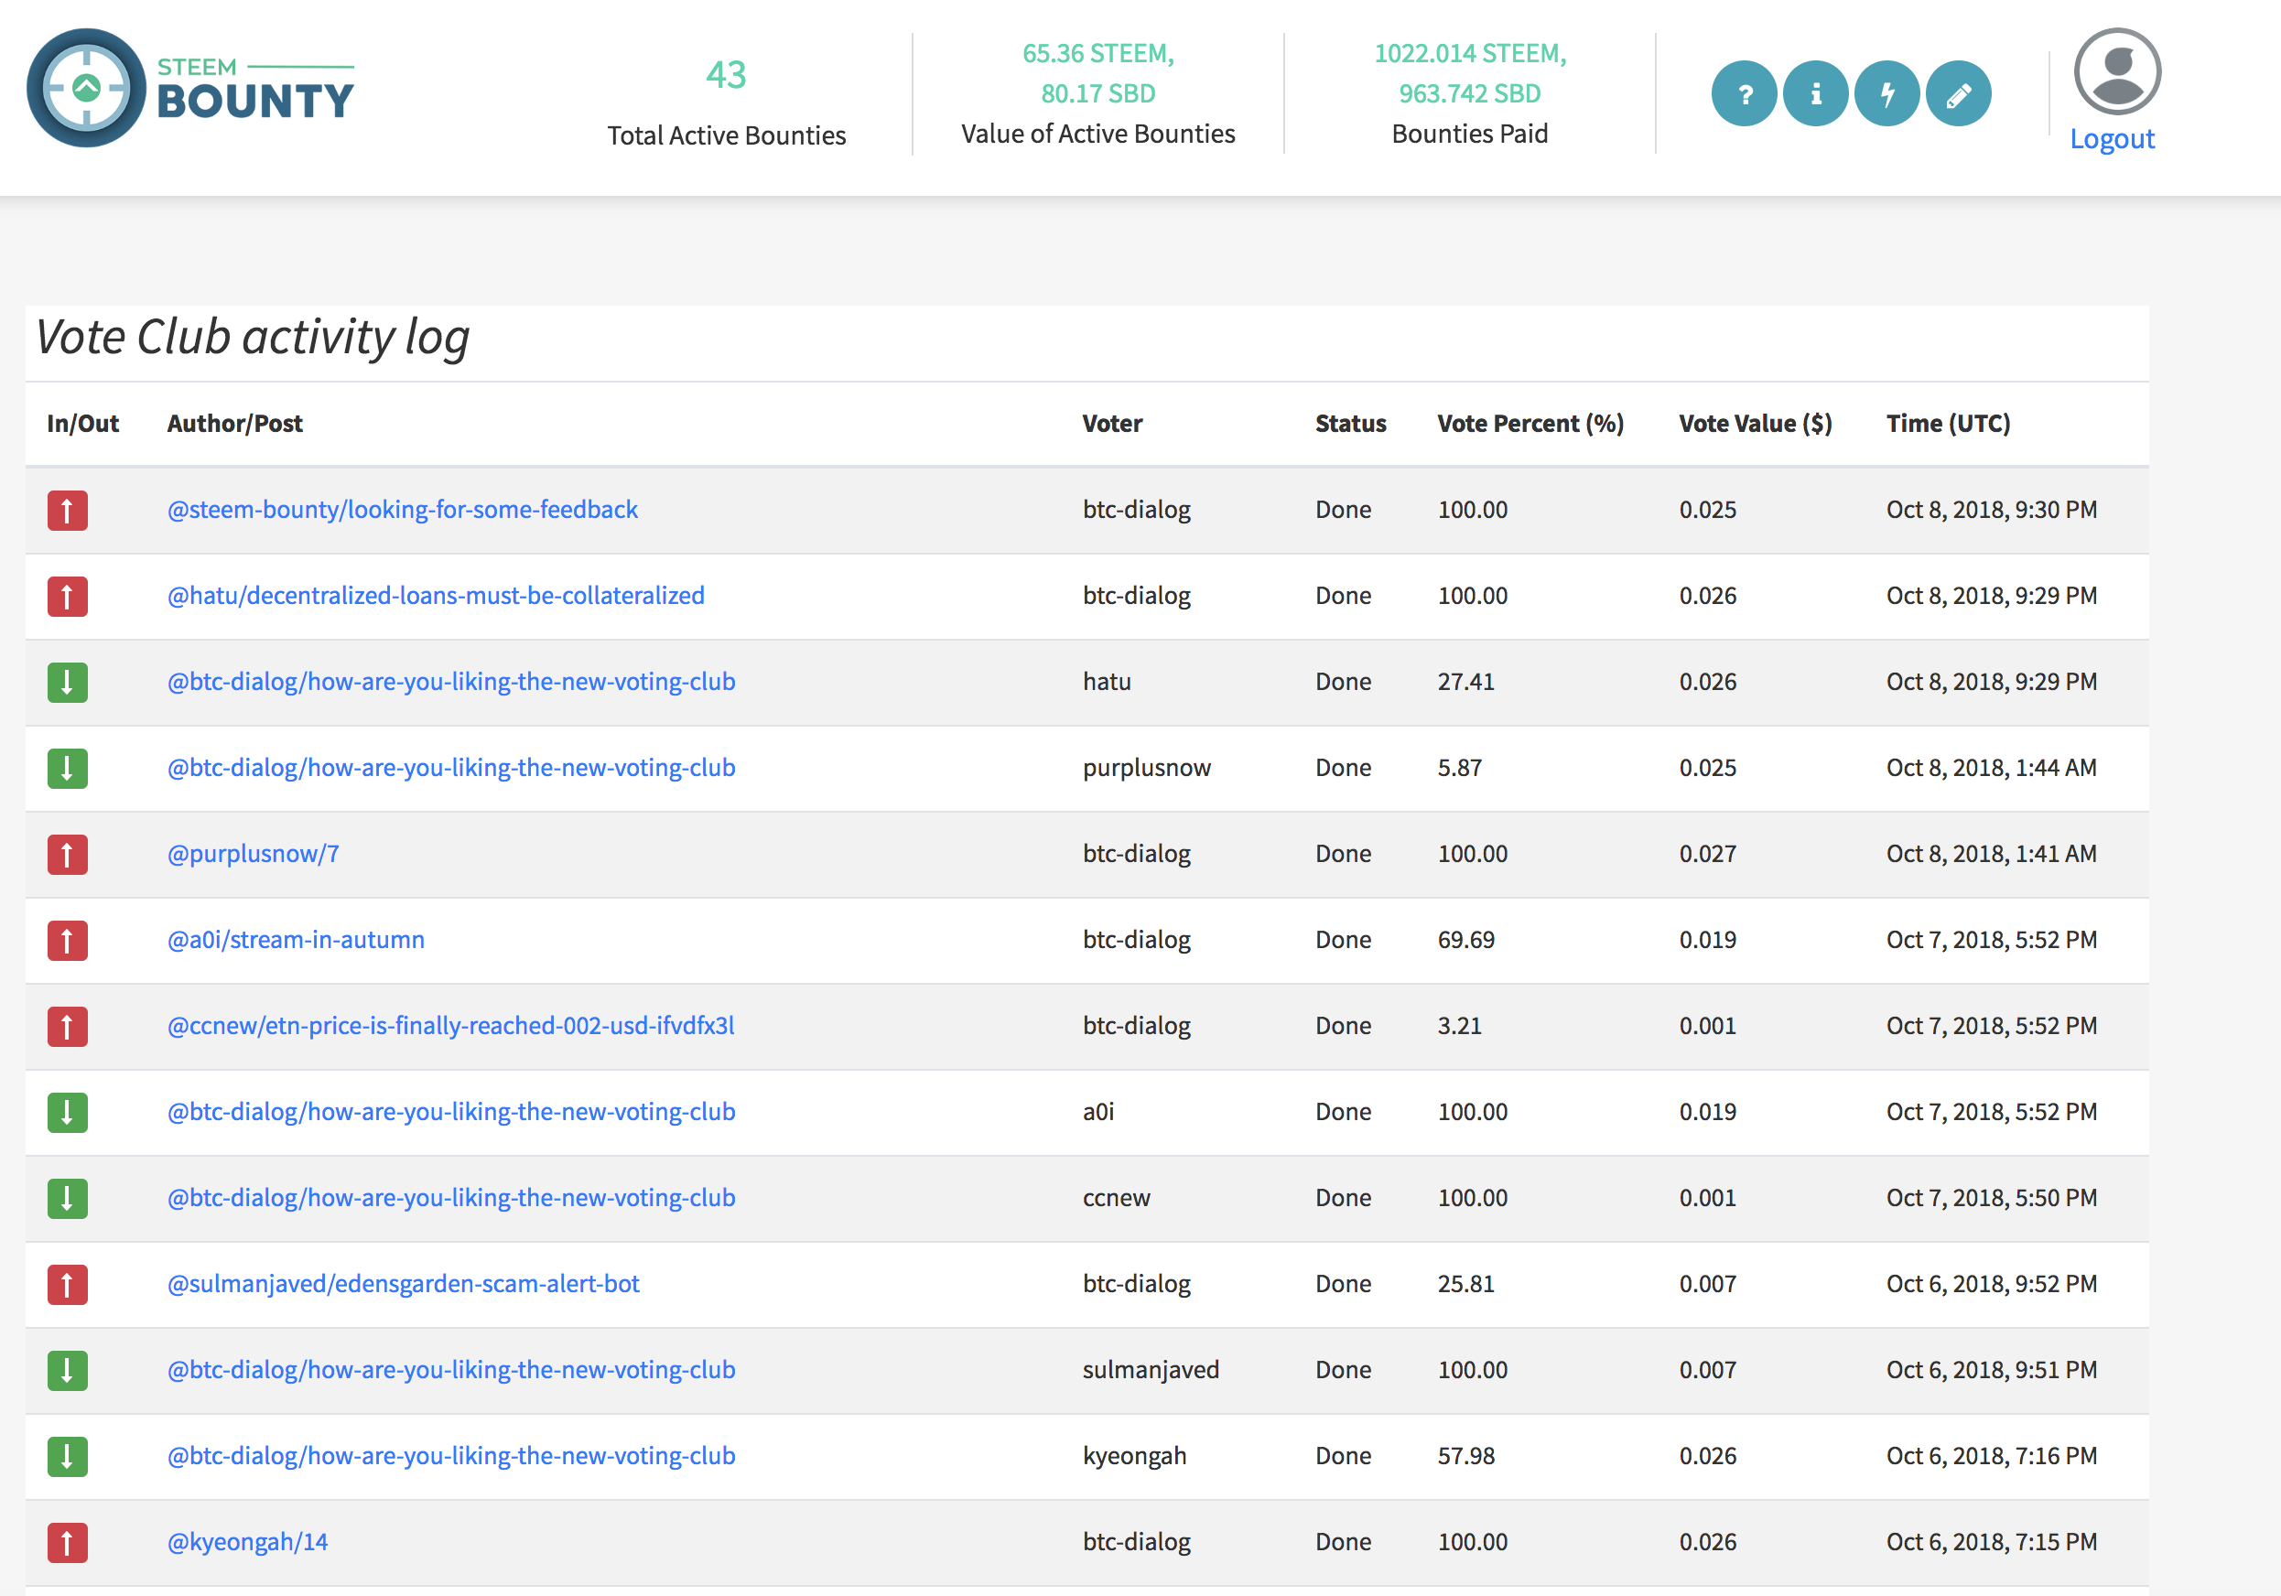
Task: Open @steem-bounty/looking-for-some-feedback post link
Action: click(403, 510)
